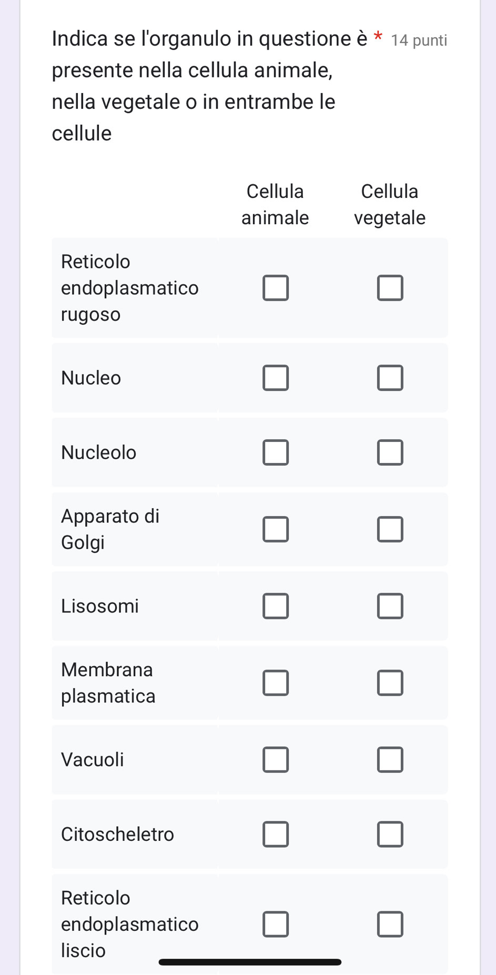Check Lisosomi in Cellula animale column
The width and height of the screenshot is (496, 975).
[276, 606]
